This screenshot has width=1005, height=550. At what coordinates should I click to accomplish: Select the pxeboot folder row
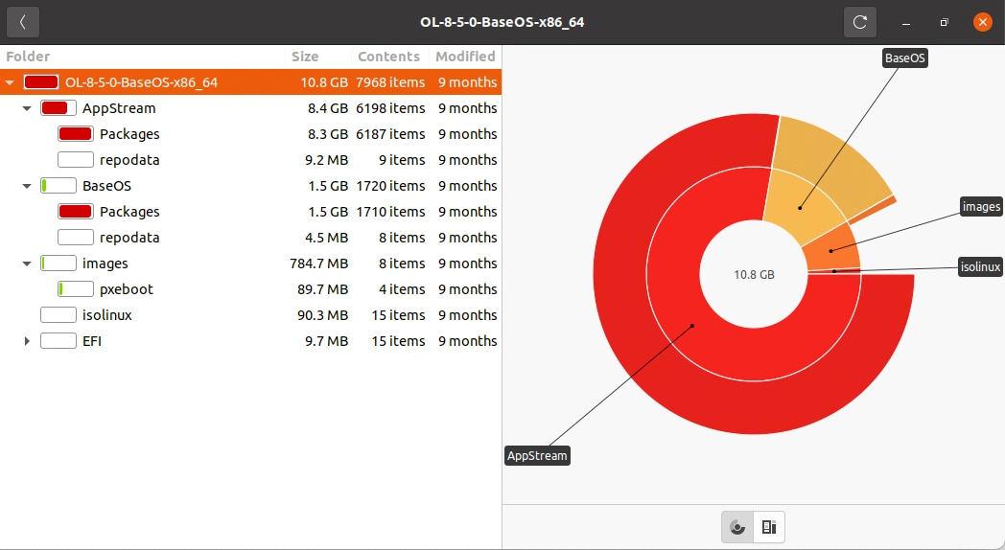coord(250,289)
